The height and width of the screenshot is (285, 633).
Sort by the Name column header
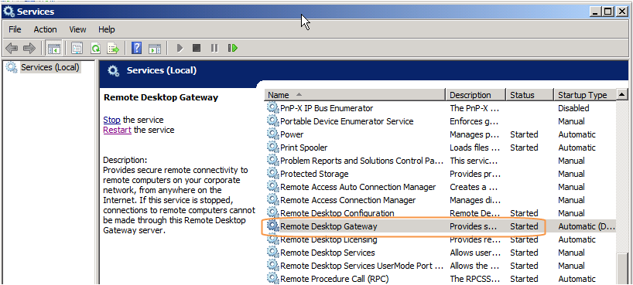pyautogui.click(x=355, y=95)
